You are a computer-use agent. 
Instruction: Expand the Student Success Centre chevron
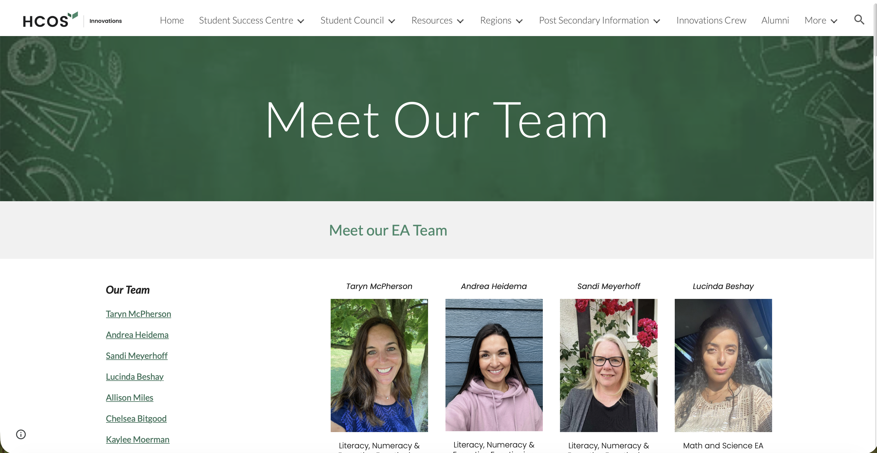tap(301, 21)
